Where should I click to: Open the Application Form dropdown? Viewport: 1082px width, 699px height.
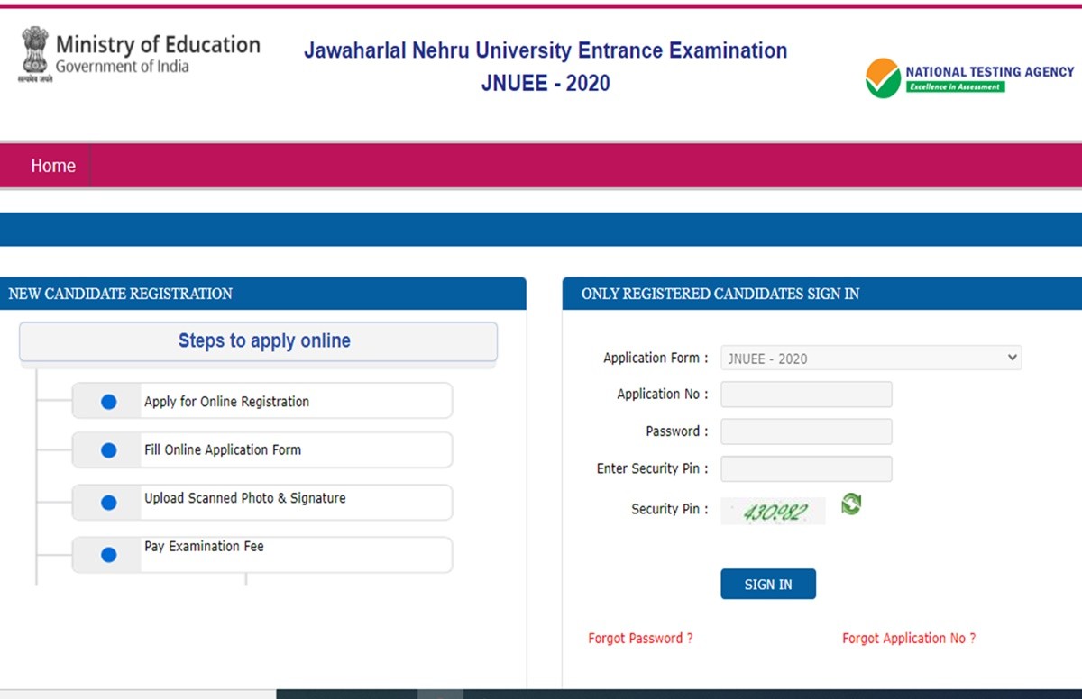(x=870, y=359)
